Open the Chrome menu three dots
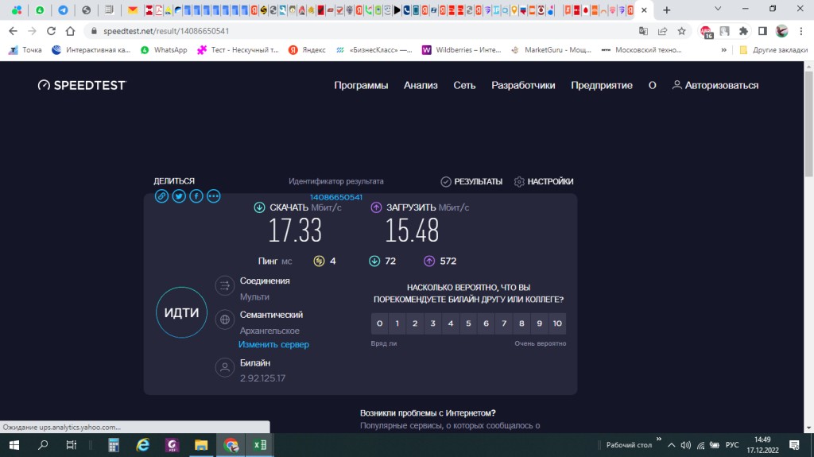Image resolution: width=814 pixels, height=457 pixels. (x=801, y=31)
